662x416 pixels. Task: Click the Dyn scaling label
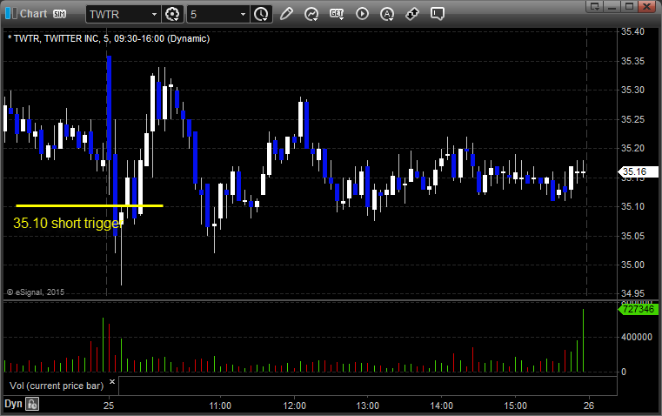(13, 404)
